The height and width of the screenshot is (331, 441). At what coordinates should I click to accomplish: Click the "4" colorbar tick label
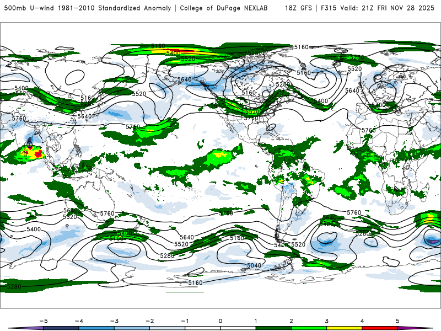tap(362, 321)
